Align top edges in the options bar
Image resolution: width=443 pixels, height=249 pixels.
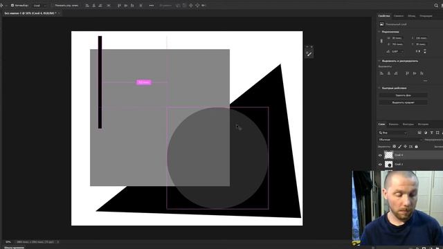(x=119, y=6)
